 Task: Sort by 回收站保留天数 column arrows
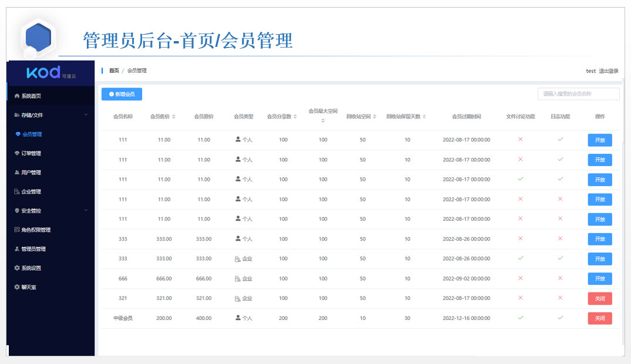pos(424,117)
